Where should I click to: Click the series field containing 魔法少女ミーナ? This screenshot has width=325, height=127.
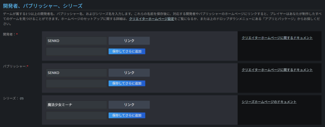click(76, 105)
